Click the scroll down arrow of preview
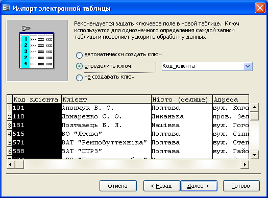Screen dimensions: 268x198 (254, 155)
